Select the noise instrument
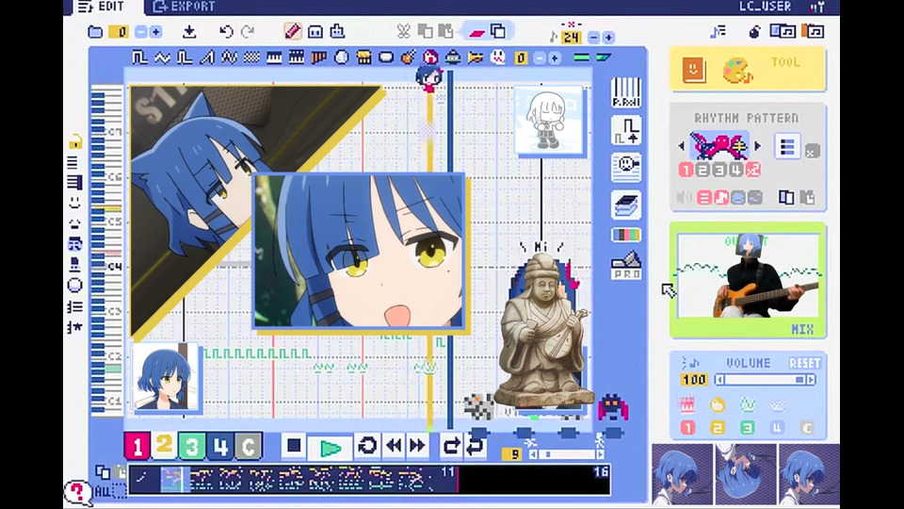Viewport: 904px width, 509px height. pyautogui.click(x=252, y=57)
